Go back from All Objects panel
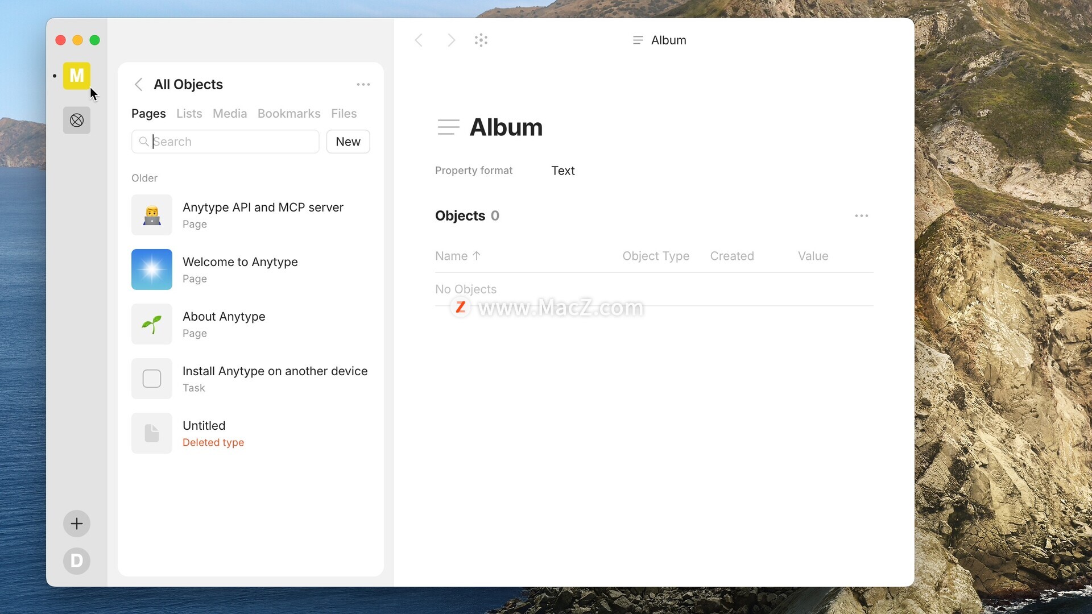Viewport: 1092px width, 614px height. coord(138,85)
